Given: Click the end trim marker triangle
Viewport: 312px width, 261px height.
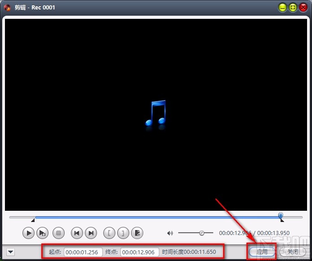Looking at the screenshot, I should point(282,220).
